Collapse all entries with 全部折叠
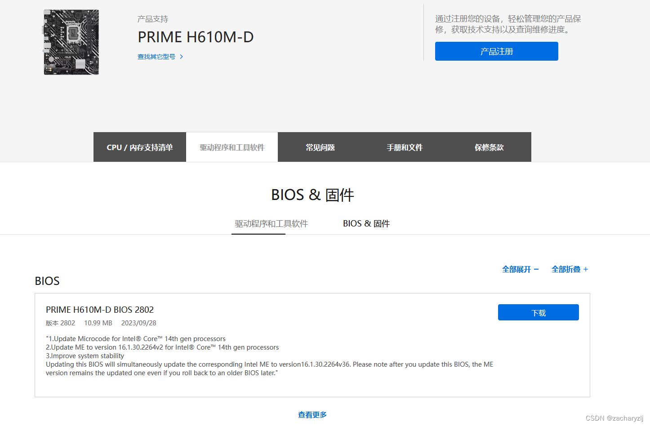The width and height of the screenshot is (650, 426). tap(570, 269)
